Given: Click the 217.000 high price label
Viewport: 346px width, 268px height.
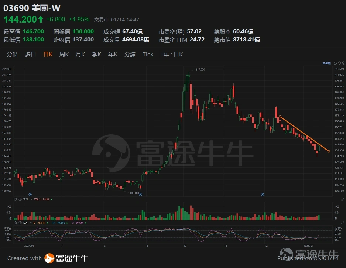Looking at the screenshot, I should coord(200,70).
